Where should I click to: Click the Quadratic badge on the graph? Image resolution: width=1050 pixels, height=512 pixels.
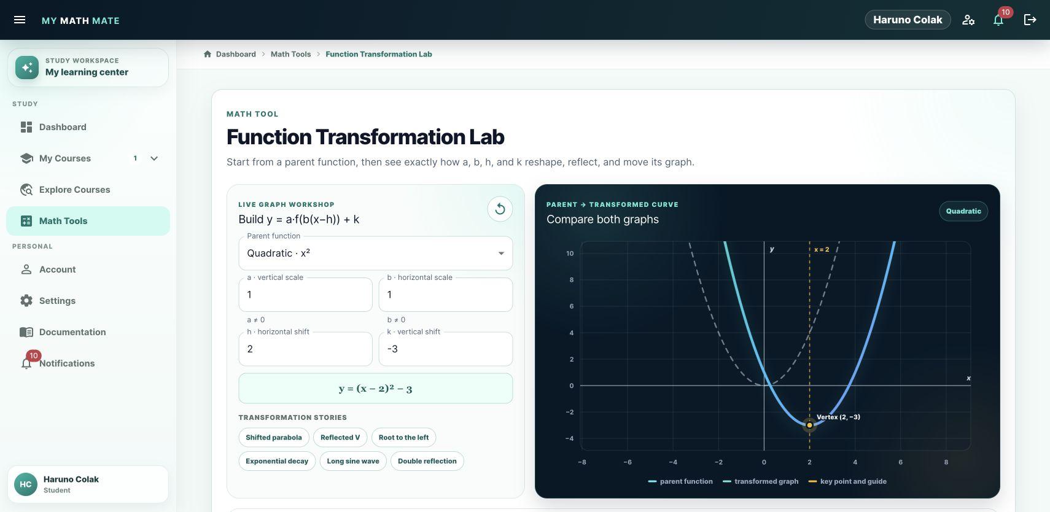(963, 211)
